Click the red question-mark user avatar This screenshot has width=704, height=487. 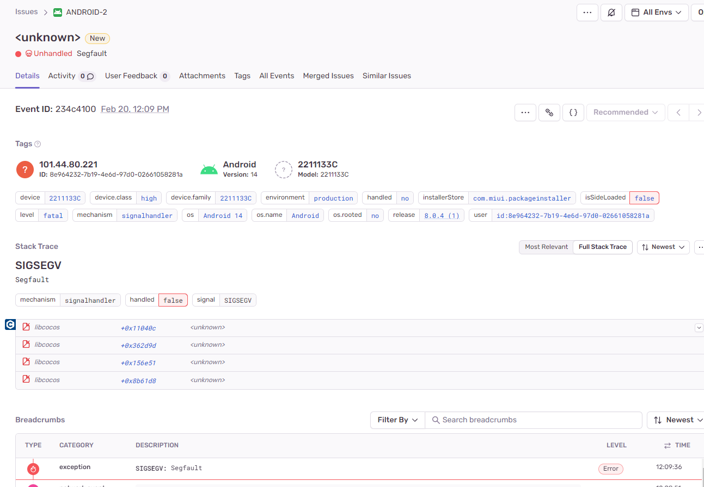pos(25,170)
